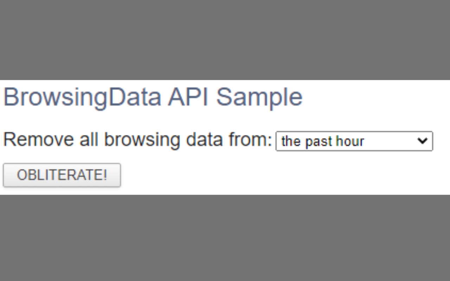The height and width of the screenshot is (281, 450).
Task: Click the 'Remove all browsing data from:' label
Action: pos(138,140)
